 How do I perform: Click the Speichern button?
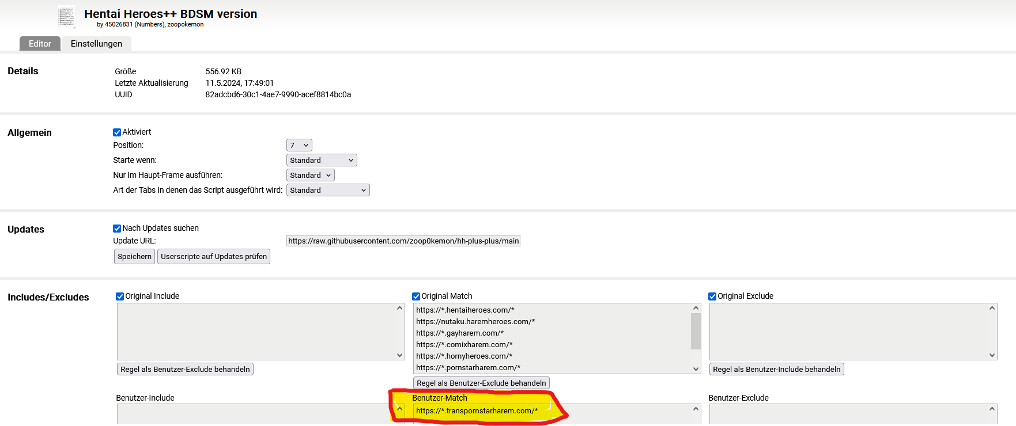[x=134, y=257]
